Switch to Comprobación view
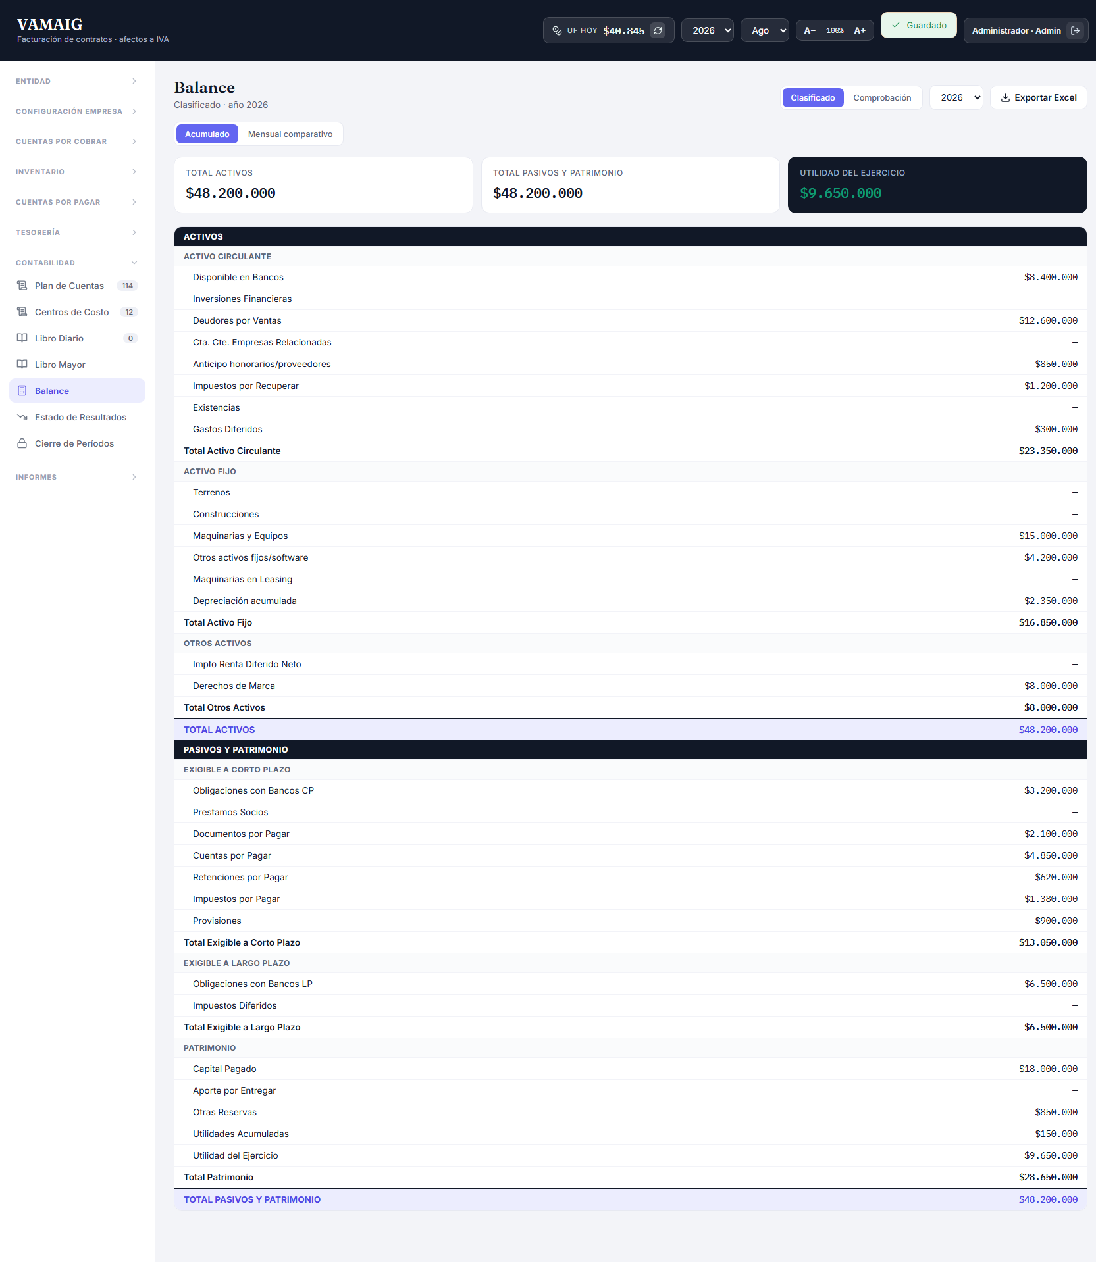This screenshot has width=1096, height=1262. 882,97
